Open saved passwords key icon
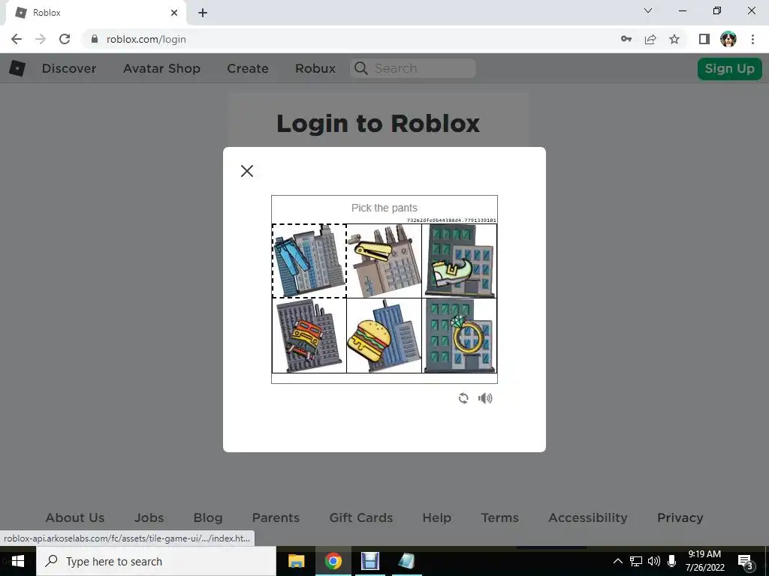Viewport: 769px width, 576px height. point(626,39)
